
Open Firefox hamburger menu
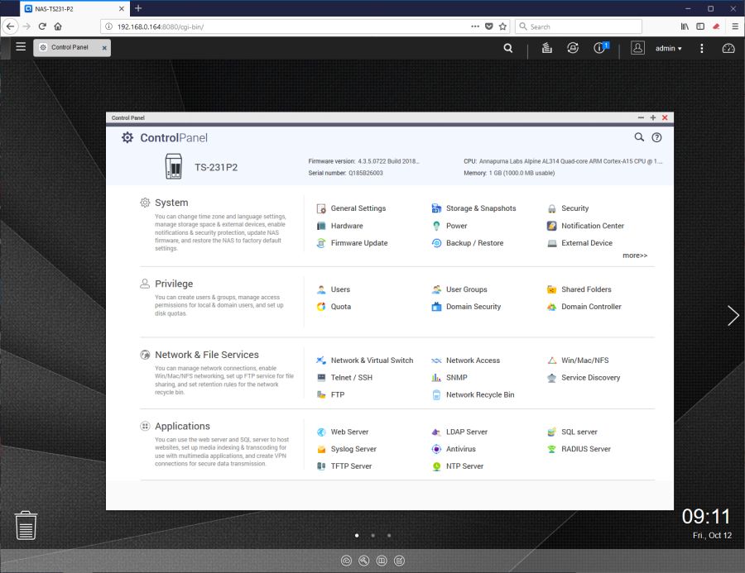click(x=735, y=26)
